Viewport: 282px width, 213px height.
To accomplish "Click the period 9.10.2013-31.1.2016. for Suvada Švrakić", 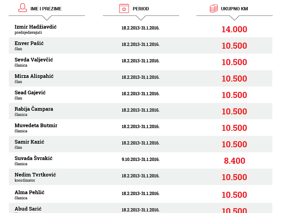I will click(x=140, y=159).
